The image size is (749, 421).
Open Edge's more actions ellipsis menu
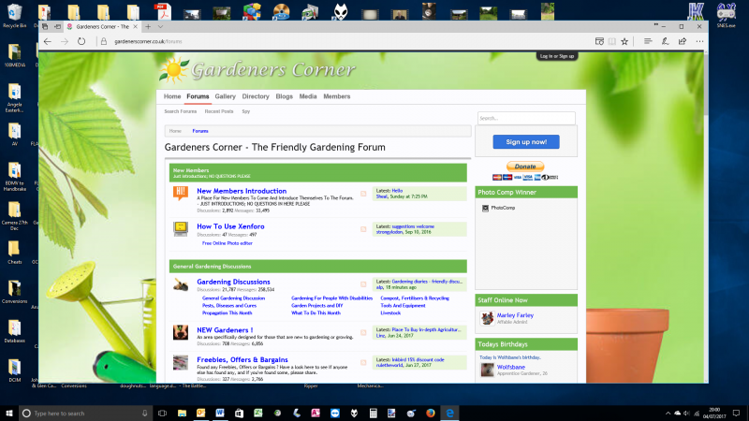[699, 41]
